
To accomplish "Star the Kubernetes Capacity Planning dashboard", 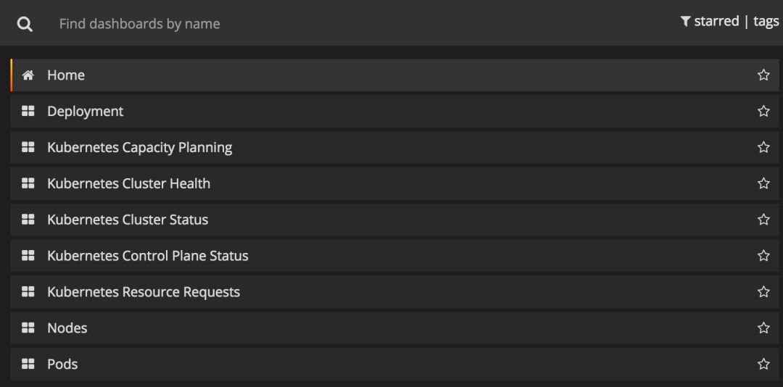I will point(763,148).
